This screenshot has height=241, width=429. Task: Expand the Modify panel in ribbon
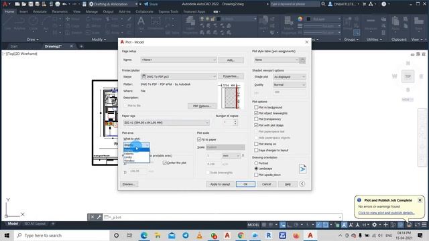click(x=99, y=39)
